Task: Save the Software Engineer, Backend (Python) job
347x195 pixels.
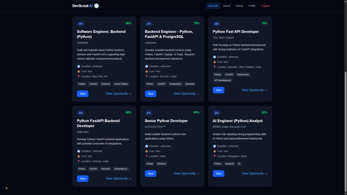Action: coord(83,94)
